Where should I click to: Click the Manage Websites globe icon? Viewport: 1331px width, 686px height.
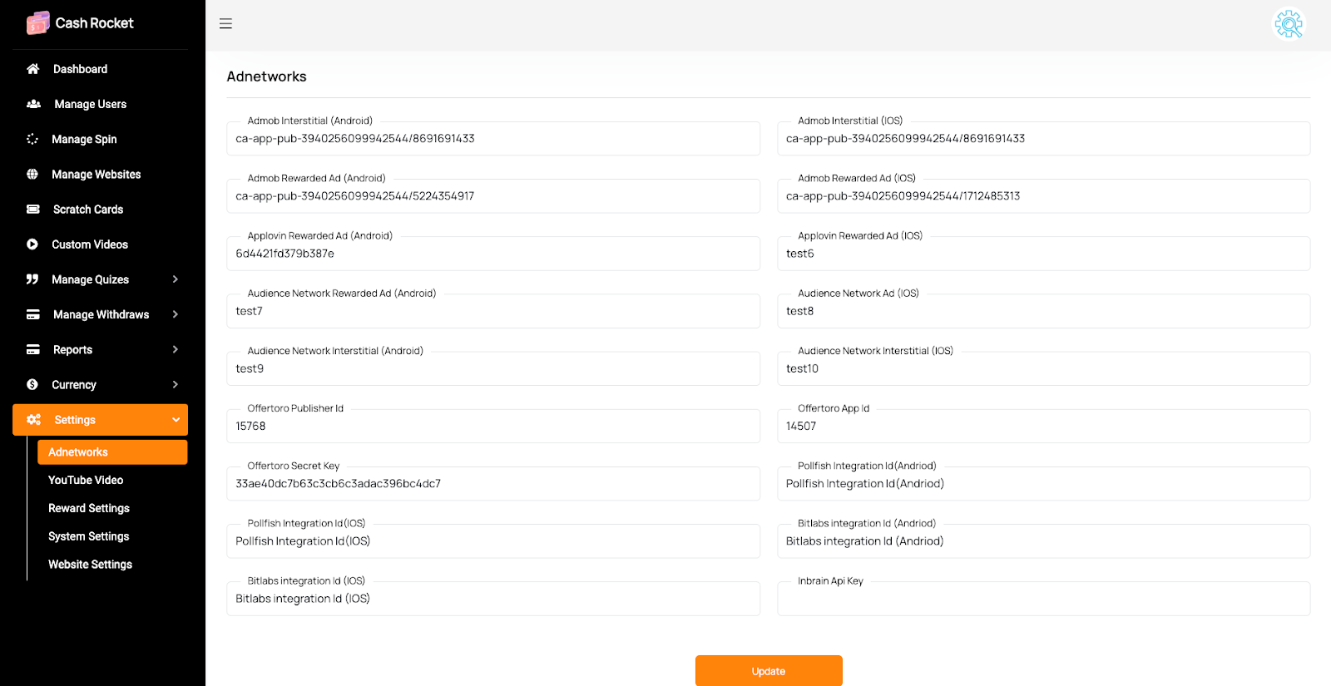tap(32, 175)
